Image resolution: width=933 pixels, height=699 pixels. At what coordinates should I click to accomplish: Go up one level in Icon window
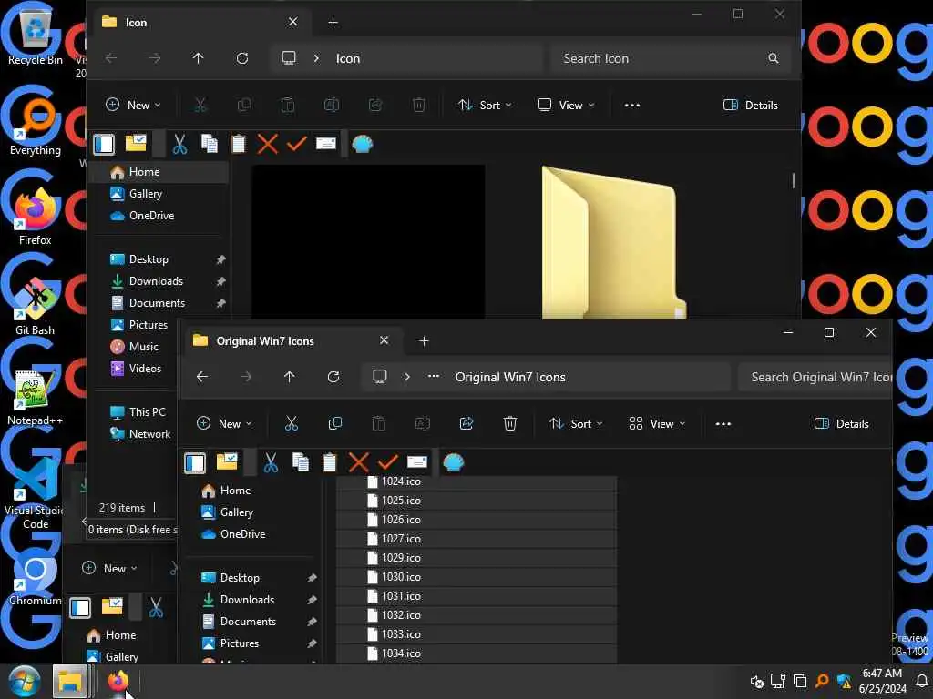[198, 58]
